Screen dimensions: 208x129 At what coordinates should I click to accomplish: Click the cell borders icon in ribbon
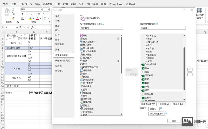click(x=23, y=18)
